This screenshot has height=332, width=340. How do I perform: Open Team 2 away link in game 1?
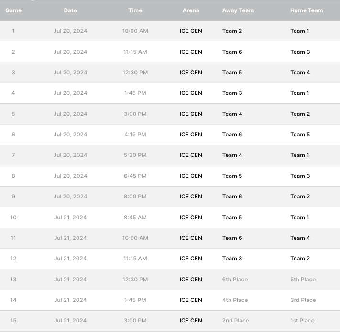click(232, 31)
